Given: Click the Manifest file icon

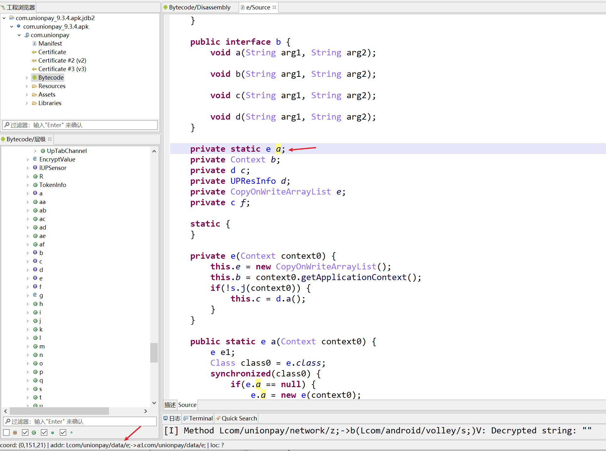Looking at the screenshot, I should [35, 43].
